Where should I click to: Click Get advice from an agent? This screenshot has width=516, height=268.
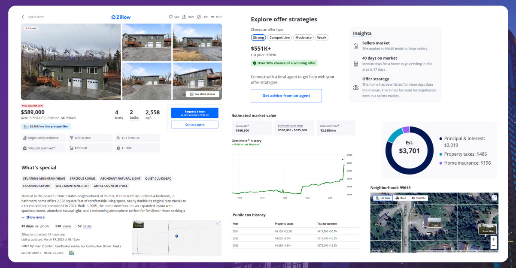pos(286,96)
